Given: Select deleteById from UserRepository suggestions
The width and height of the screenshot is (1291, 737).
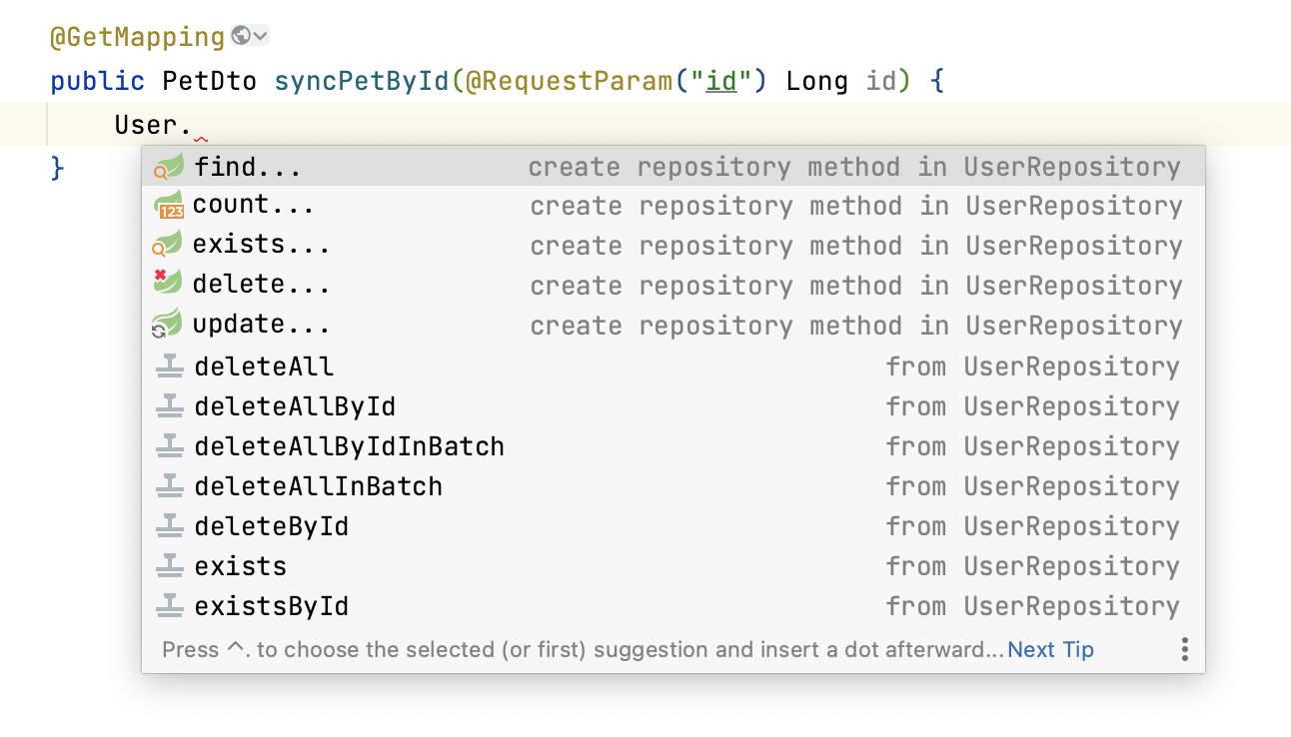Looking at the screenshot, I should (x=270, y=526).
